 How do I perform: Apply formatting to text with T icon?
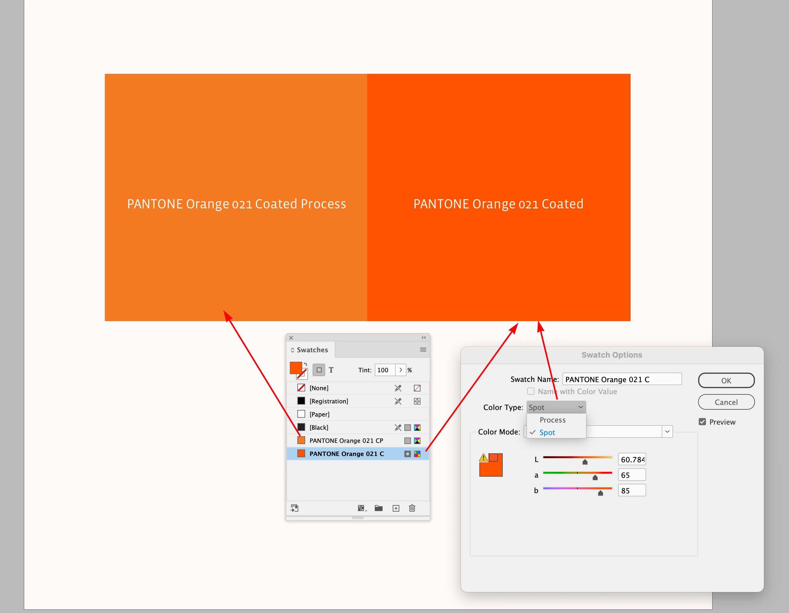click(331, 370)
